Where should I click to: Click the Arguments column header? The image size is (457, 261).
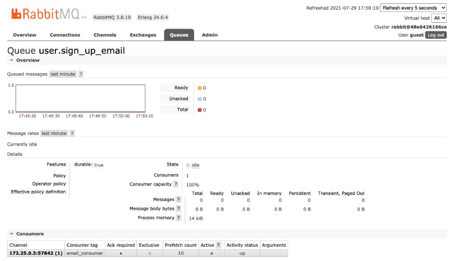(274, 245)
